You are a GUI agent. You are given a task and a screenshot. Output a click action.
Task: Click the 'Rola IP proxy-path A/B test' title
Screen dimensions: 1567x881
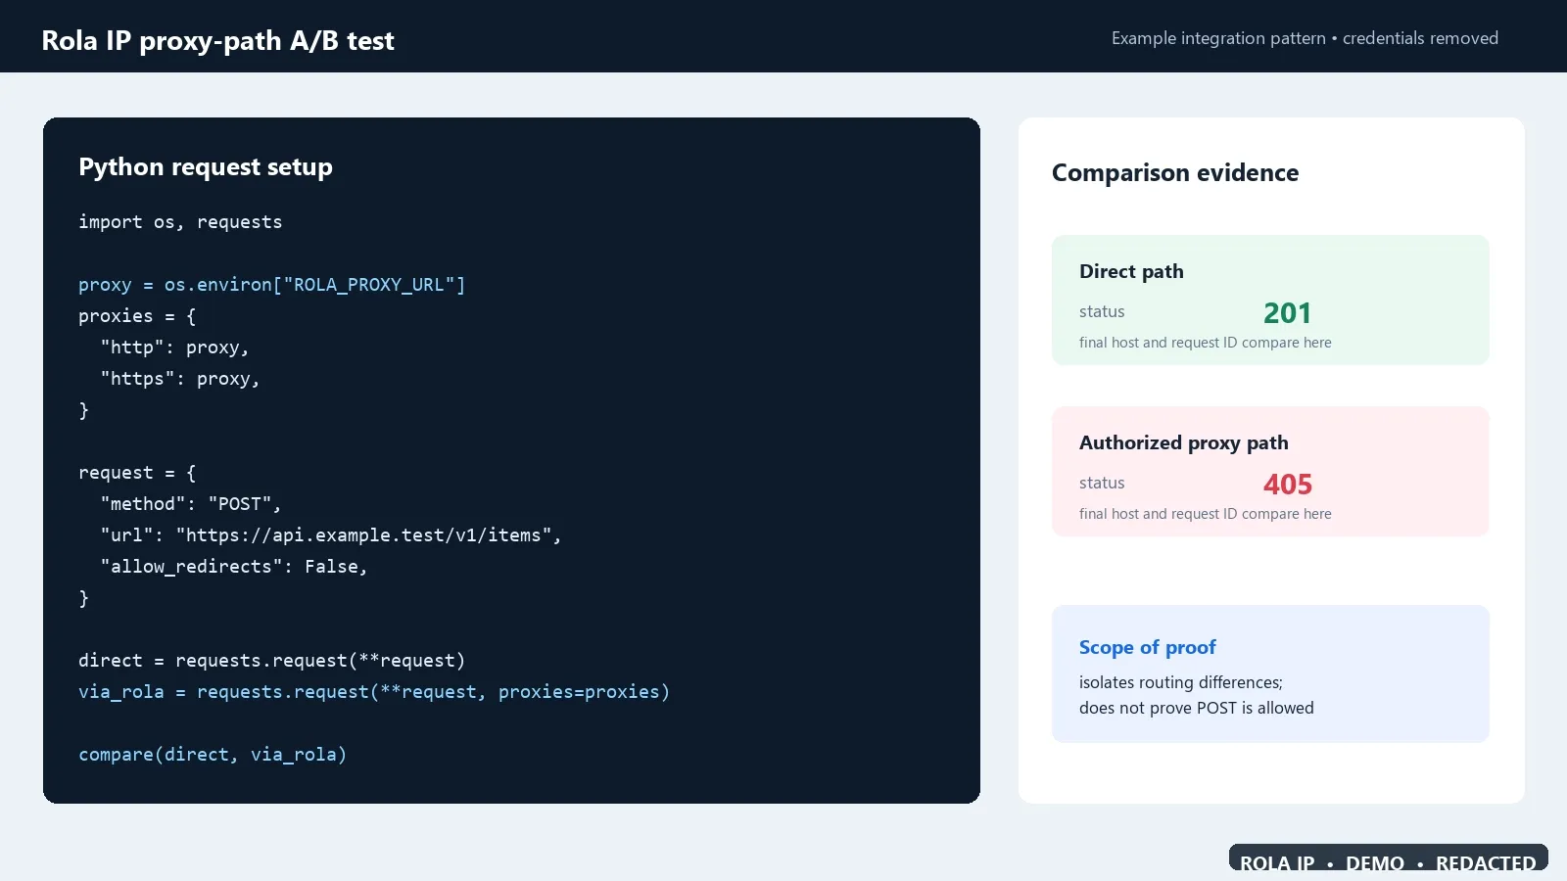pyautogui.click(x=217, y=40)
